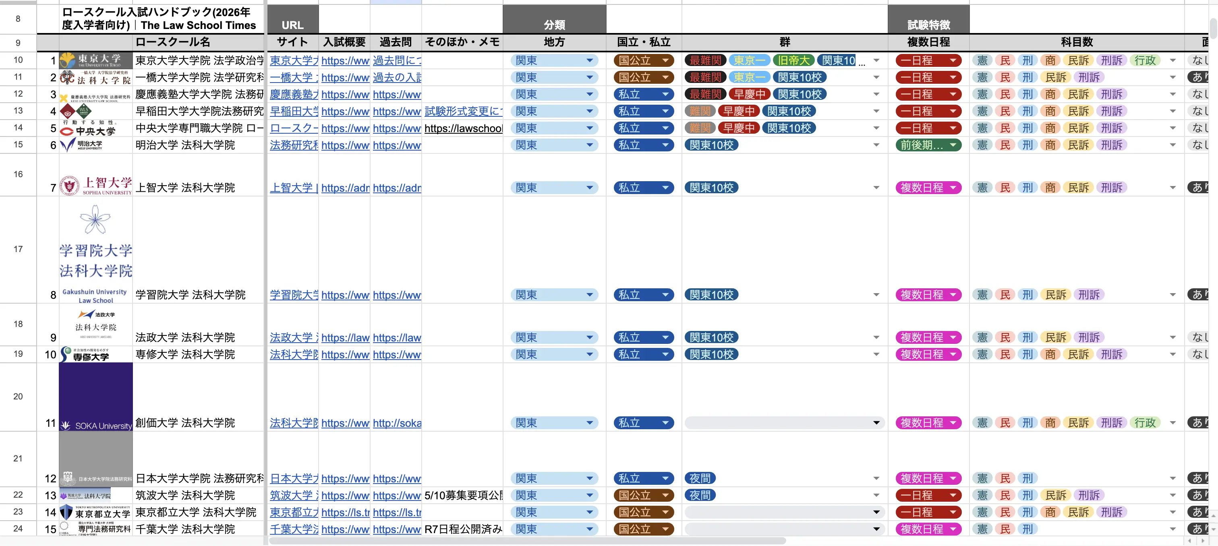The height and width of the screenshot is (546, 1218).
Task: Select the 入試概要 header cell
Action: pyautogui.click(x=344, y=42)
